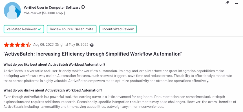Click the 'What do you like best' heading
Viewport: 243px width, 112px height.
pos(54,65)
